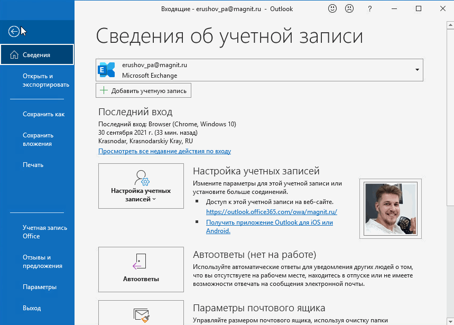Click the vertical scrollbar down arrow

(450, 321)
